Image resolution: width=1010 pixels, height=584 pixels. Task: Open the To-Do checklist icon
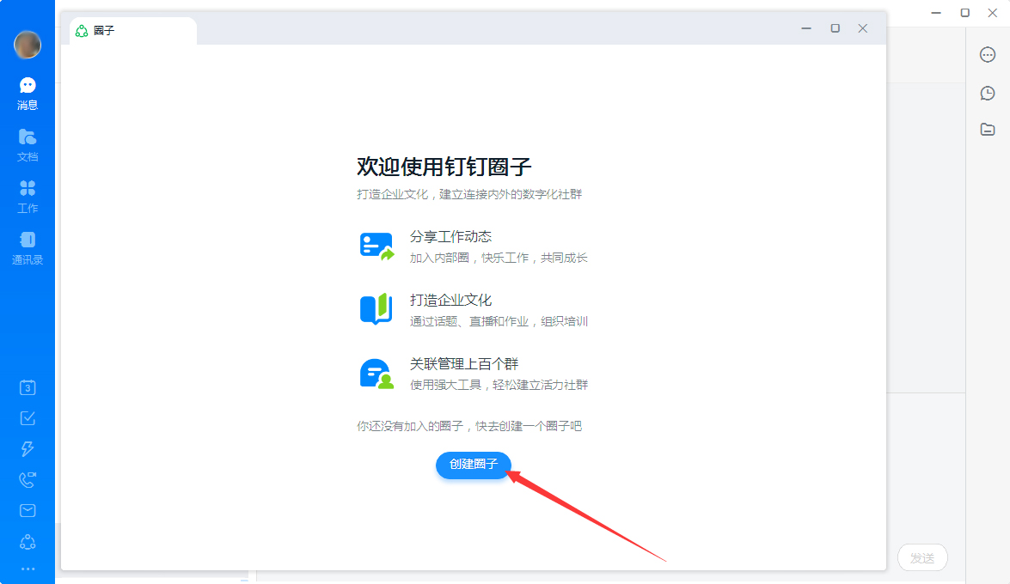coord(27,417)
